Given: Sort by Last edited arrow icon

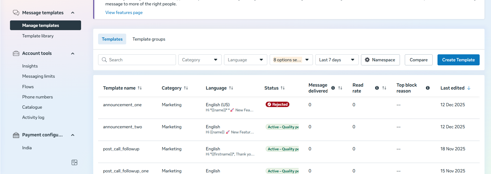Looking at the screenshot, I should pos(469,88).
